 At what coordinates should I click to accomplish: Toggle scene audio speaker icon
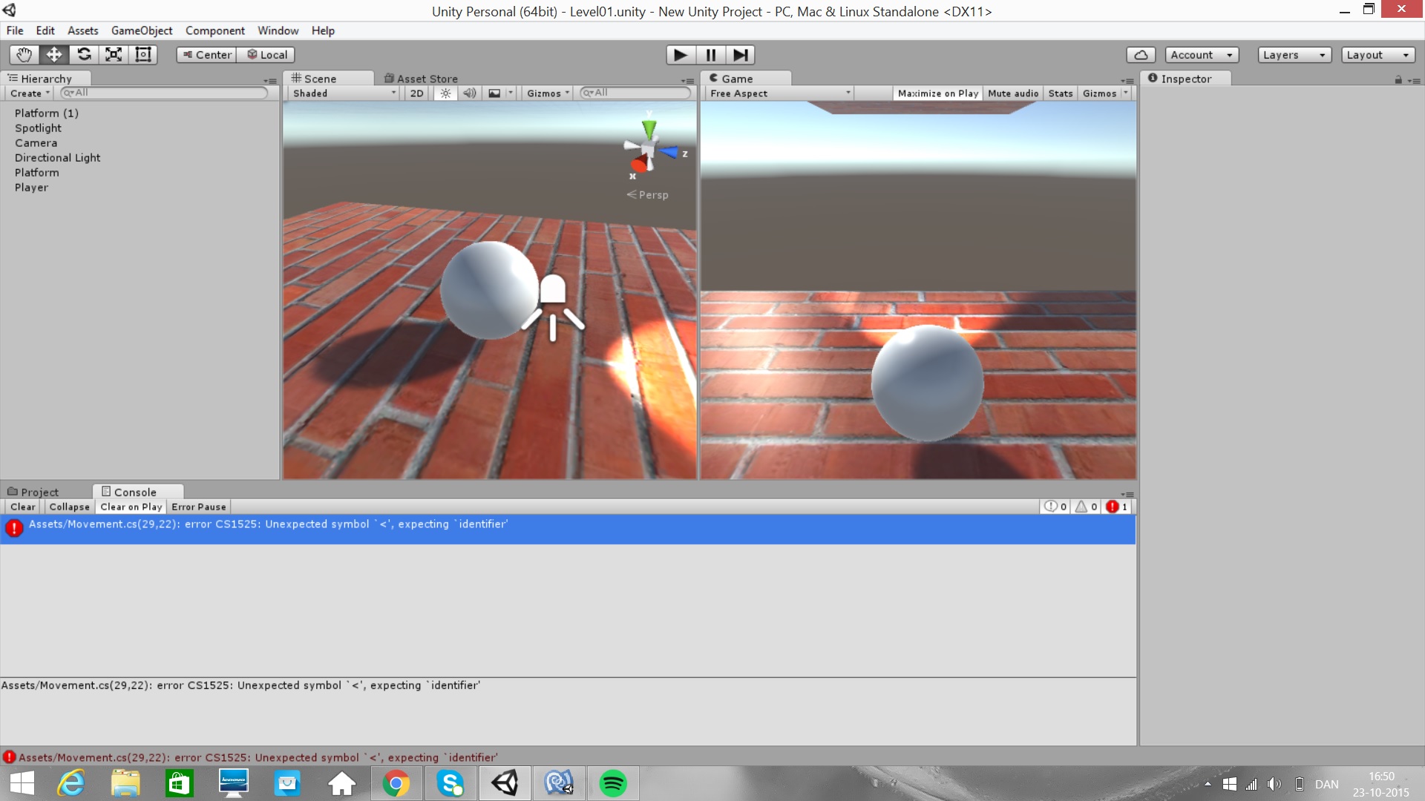click(470, 93)
